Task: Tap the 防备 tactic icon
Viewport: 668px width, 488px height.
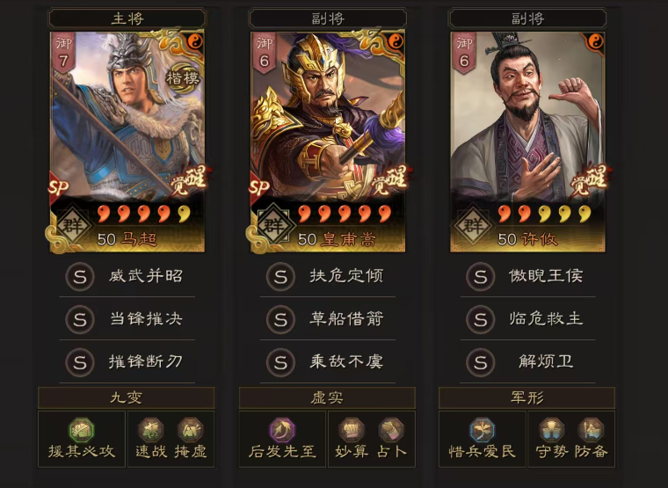Action: (591, 431)
